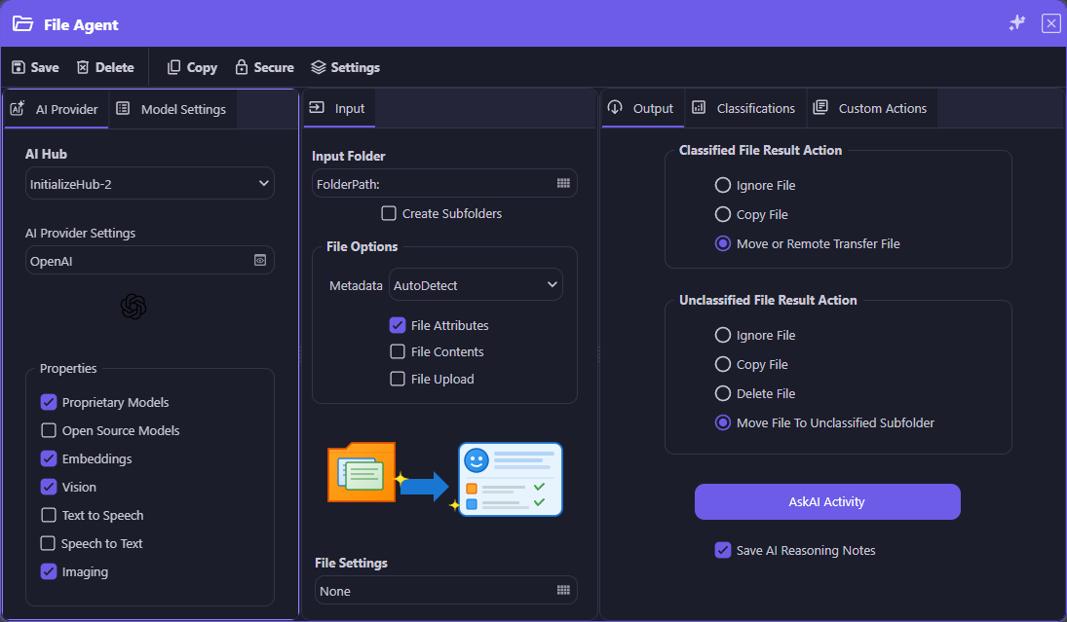Enable the File Contents checkbox
Image resolution: width=1067 pixels, height=622 pixels.
tap(398, 351)
